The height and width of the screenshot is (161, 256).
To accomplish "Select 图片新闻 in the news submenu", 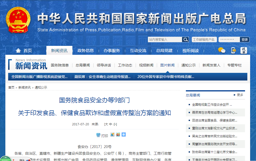I will [167, 65].
